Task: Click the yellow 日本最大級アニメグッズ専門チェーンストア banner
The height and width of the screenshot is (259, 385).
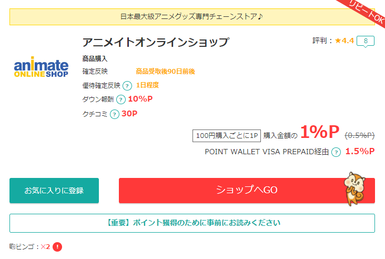Action: (x=192, y=17)
